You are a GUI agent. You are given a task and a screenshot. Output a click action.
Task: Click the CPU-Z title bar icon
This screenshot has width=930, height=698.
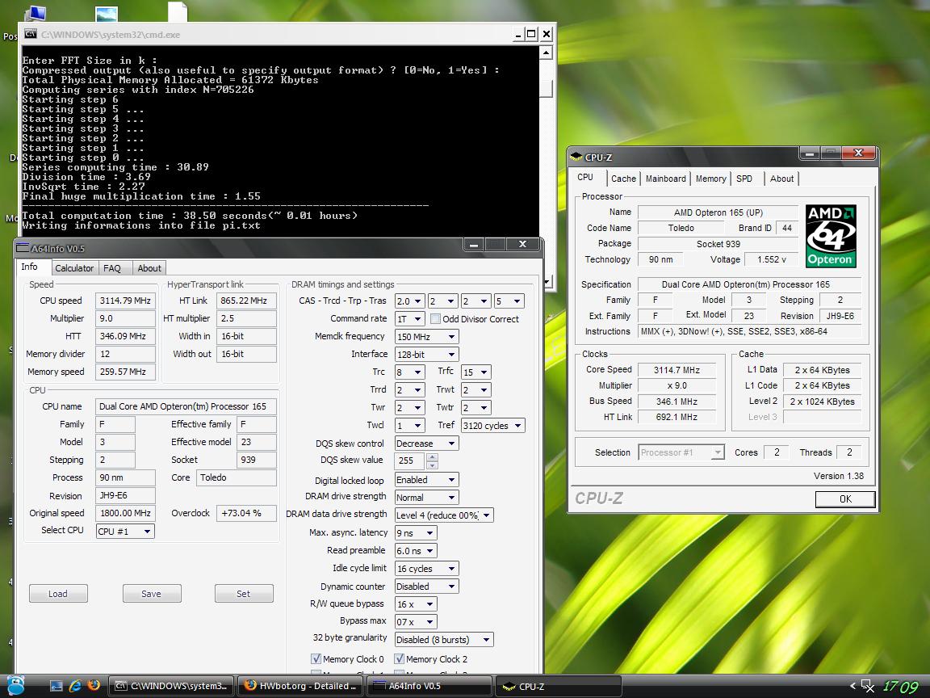coord(576,158)
